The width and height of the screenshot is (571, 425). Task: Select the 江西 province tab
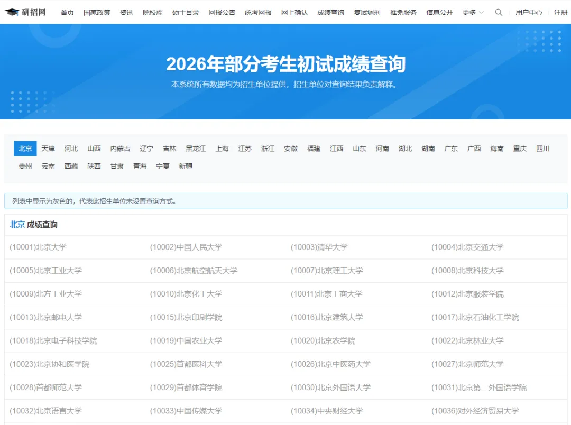[x=336, y=148]
